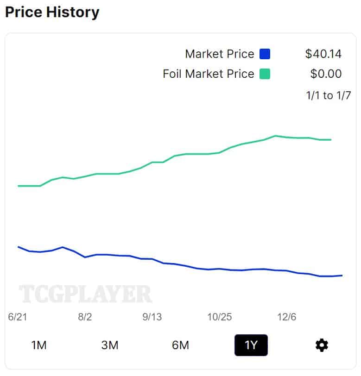This screenshot has width=361, height=376.
Task: Click the $40.14 market price value
Action: (323, 54)
